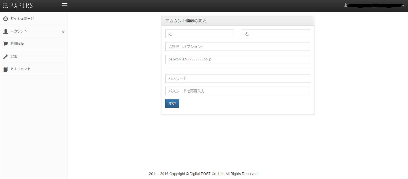Focus the 姓 last name field

pos(199,34)
